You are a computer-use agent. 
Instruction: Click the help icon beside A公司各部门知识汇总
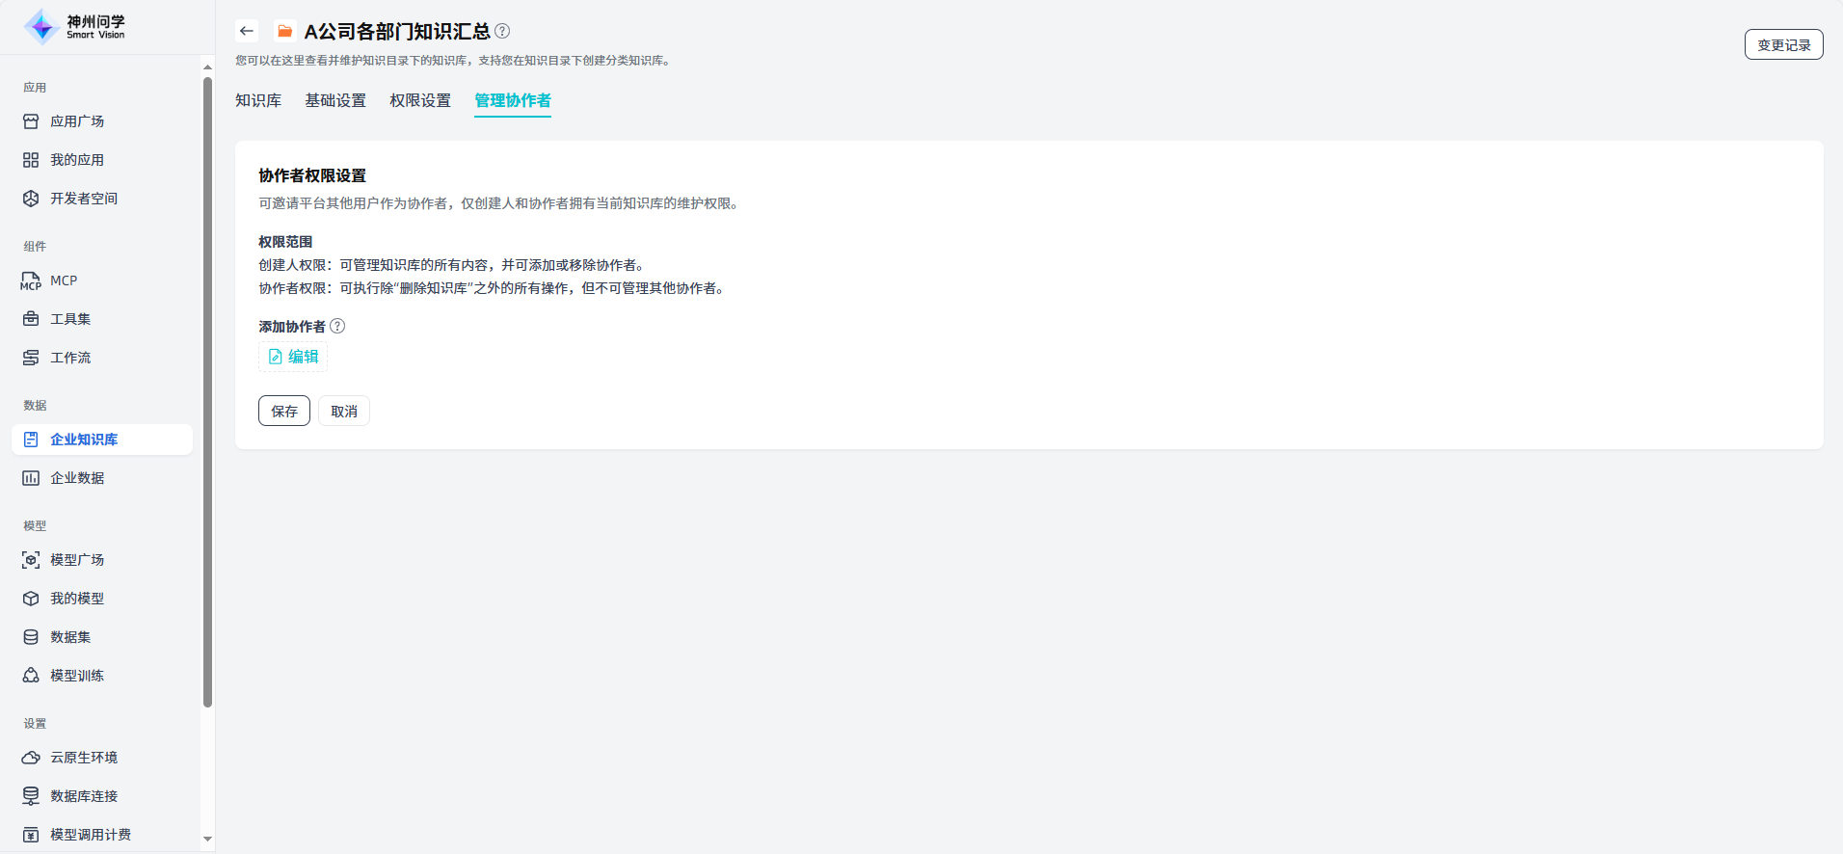tap(502, 31)
